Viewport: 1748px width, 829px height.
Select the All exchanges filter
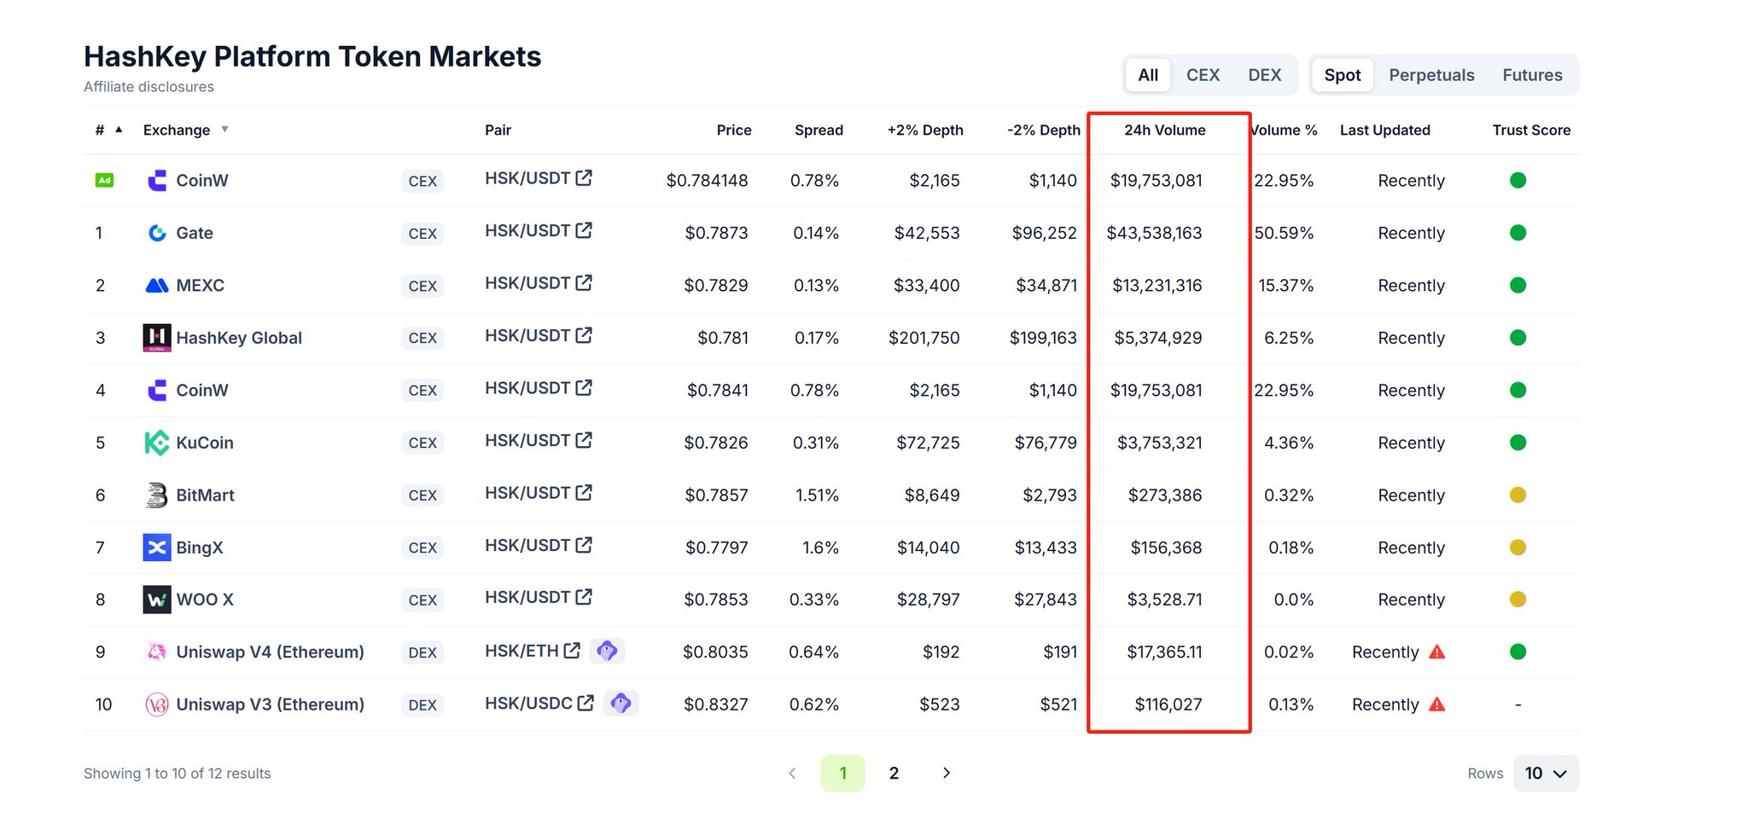tap(1148, 75)
